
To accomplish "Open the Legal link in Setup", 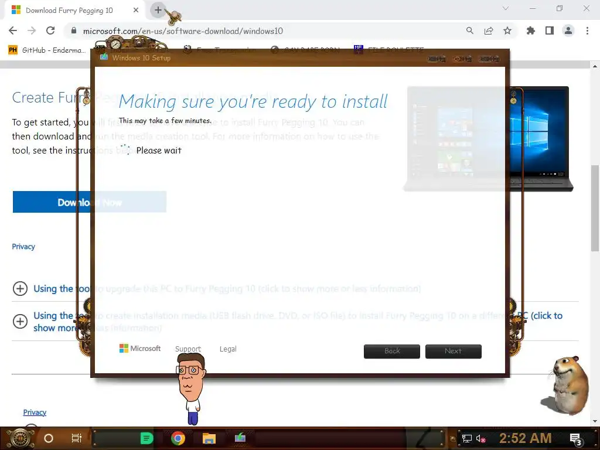I will 228,349.
